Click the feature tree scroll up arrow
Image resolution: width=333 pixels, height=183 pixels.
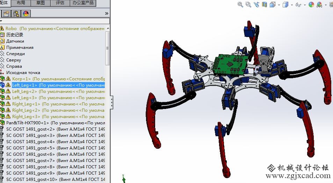point(108,28)
